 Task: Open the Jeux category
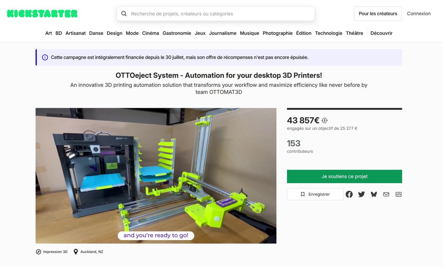tap(200, 33)
